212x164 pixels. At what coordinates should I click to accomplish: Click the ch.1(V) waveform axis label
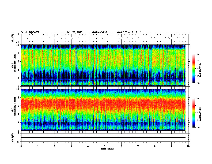tap(13, 38)
